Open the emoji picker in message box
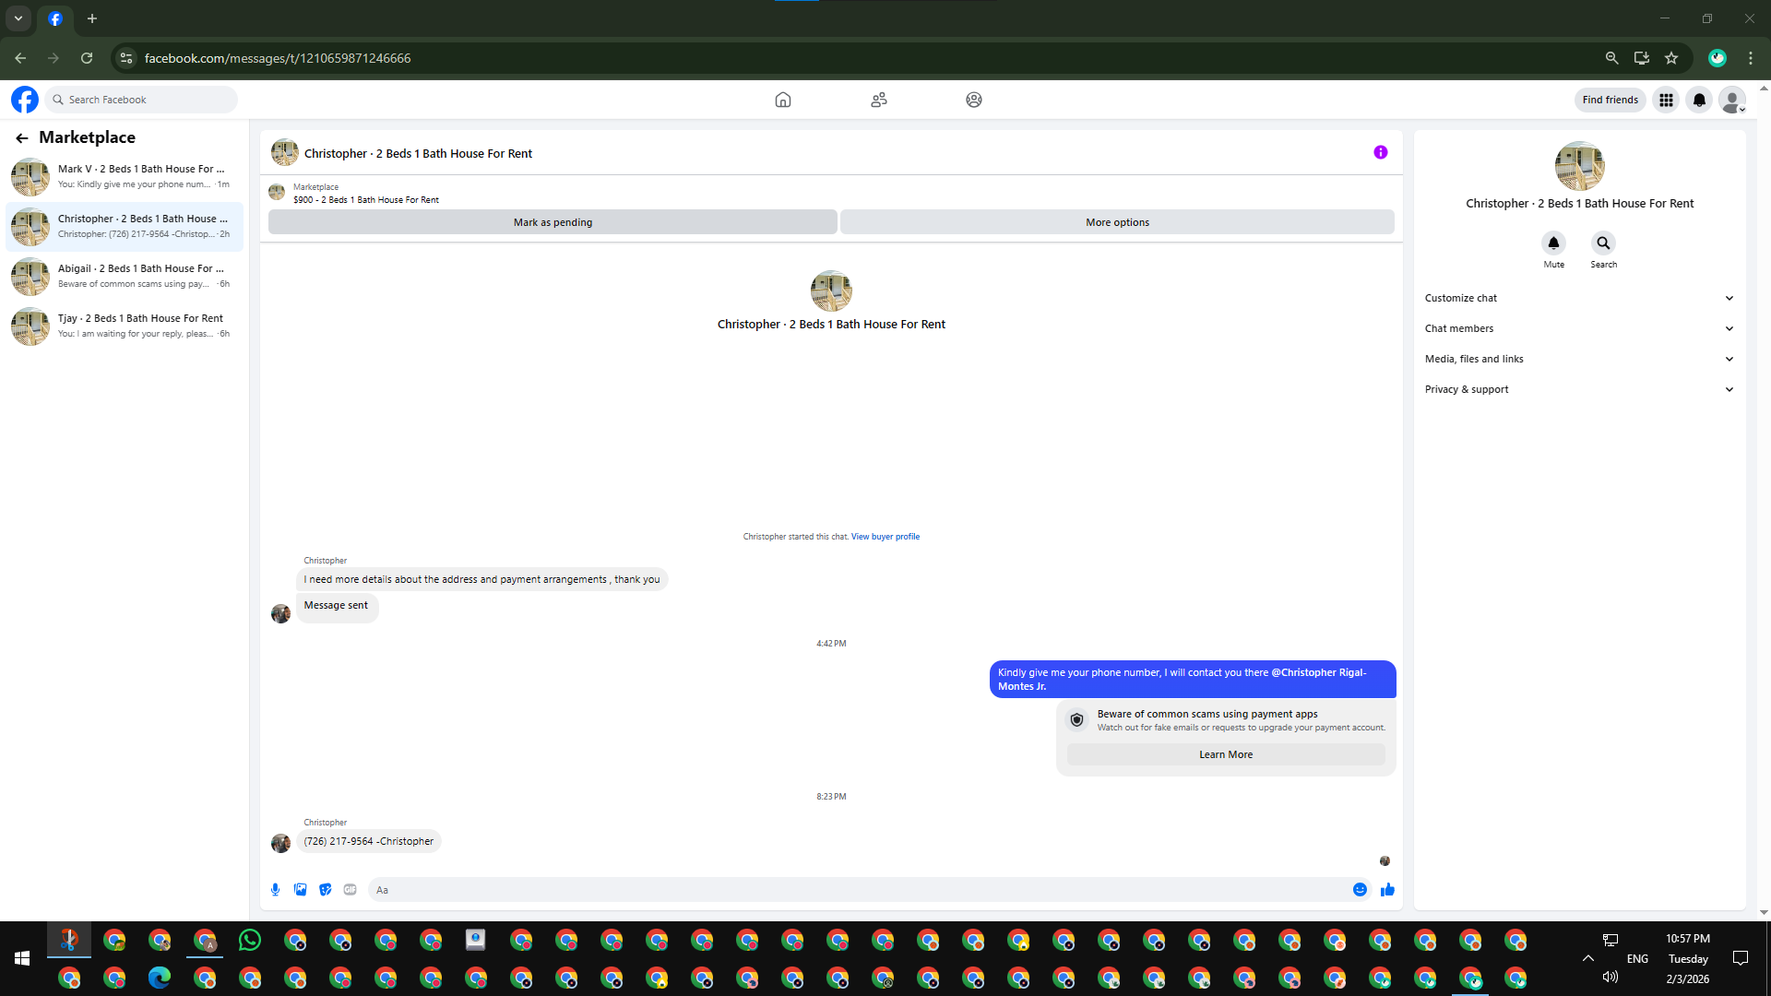The height and width of the screenshot is (996, 1771). point(1360,890)
